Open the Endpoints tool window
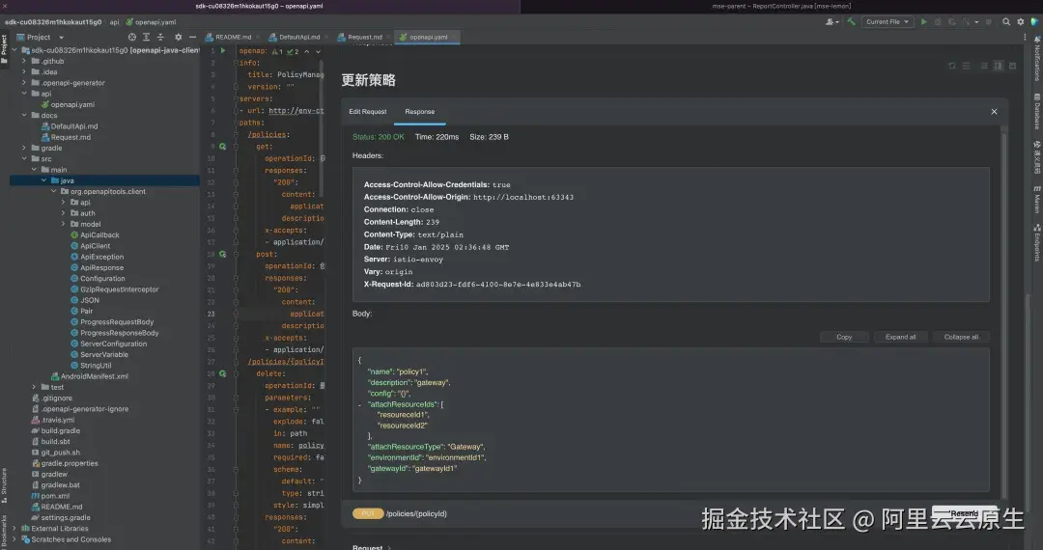Screen dimensions: 1043x550 [x=1037, y=242]
